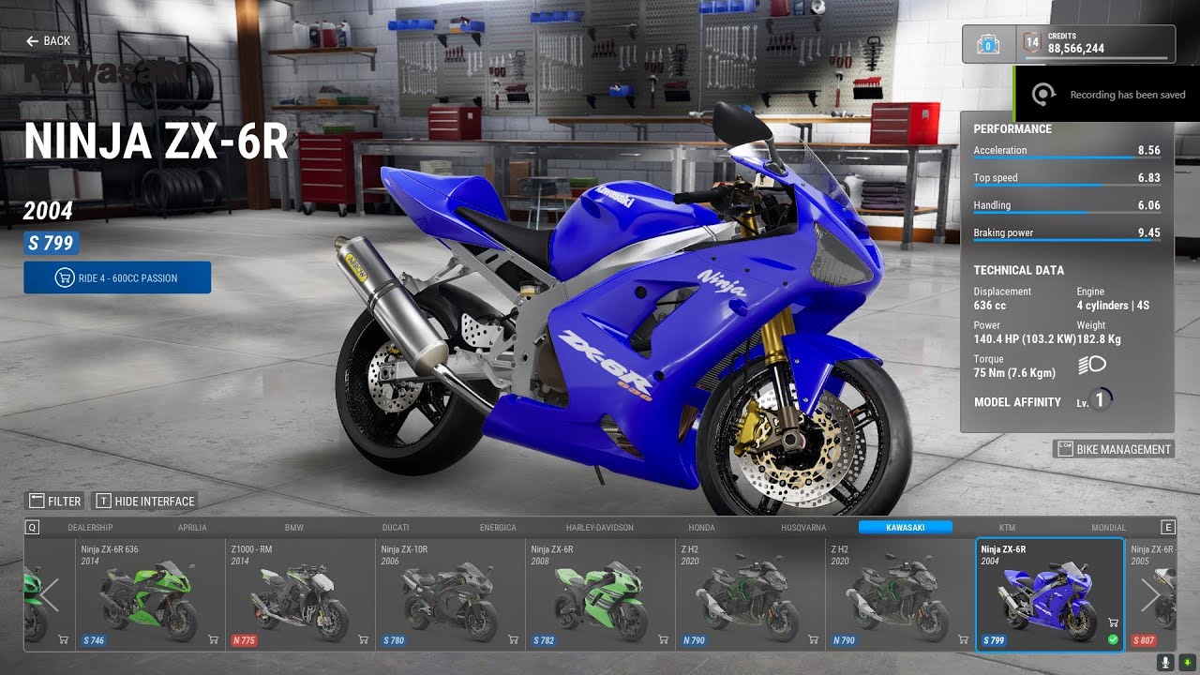
Task: Select the blue Ninja ZX-6R 2004 card
Action: (x=1050, y=594)
